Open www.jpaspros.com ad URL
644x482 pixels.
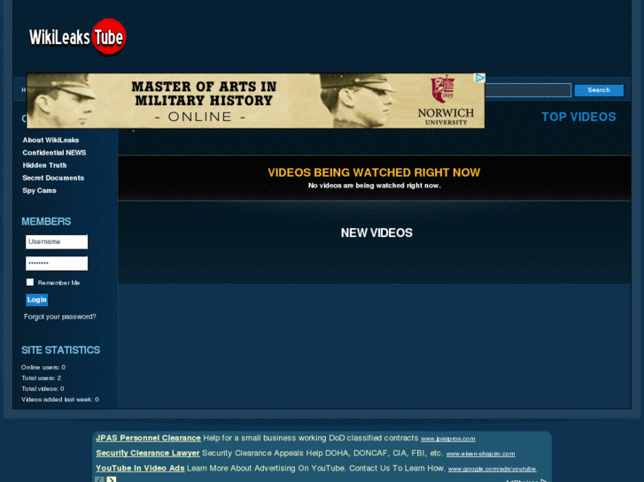(x=448, y=439)
